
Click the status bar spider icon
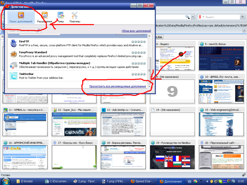pyautogui.click(x=244, y=175)
